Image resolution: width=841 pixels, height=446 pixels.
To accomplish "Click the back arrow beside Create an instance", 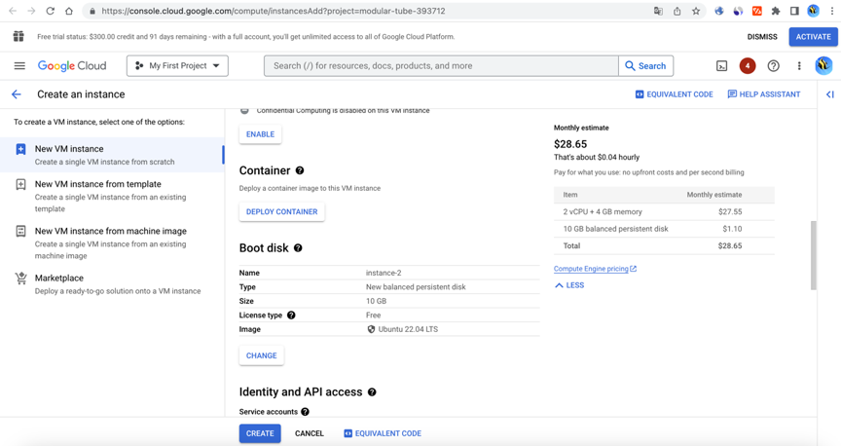I will click(16, 94).
